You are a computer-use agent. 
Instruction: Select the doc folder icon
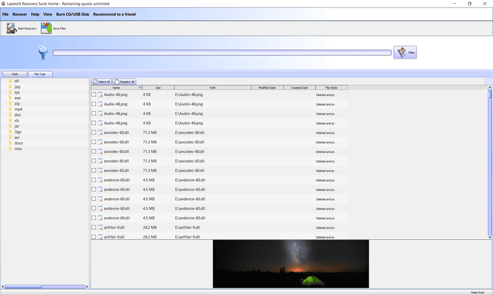(x=10, y=115)
